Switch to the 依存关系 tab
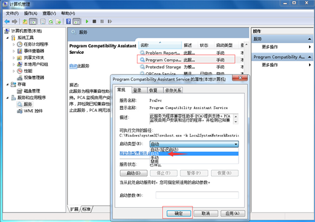This screenshot has height=222, width=315. [x=173, y=91]
